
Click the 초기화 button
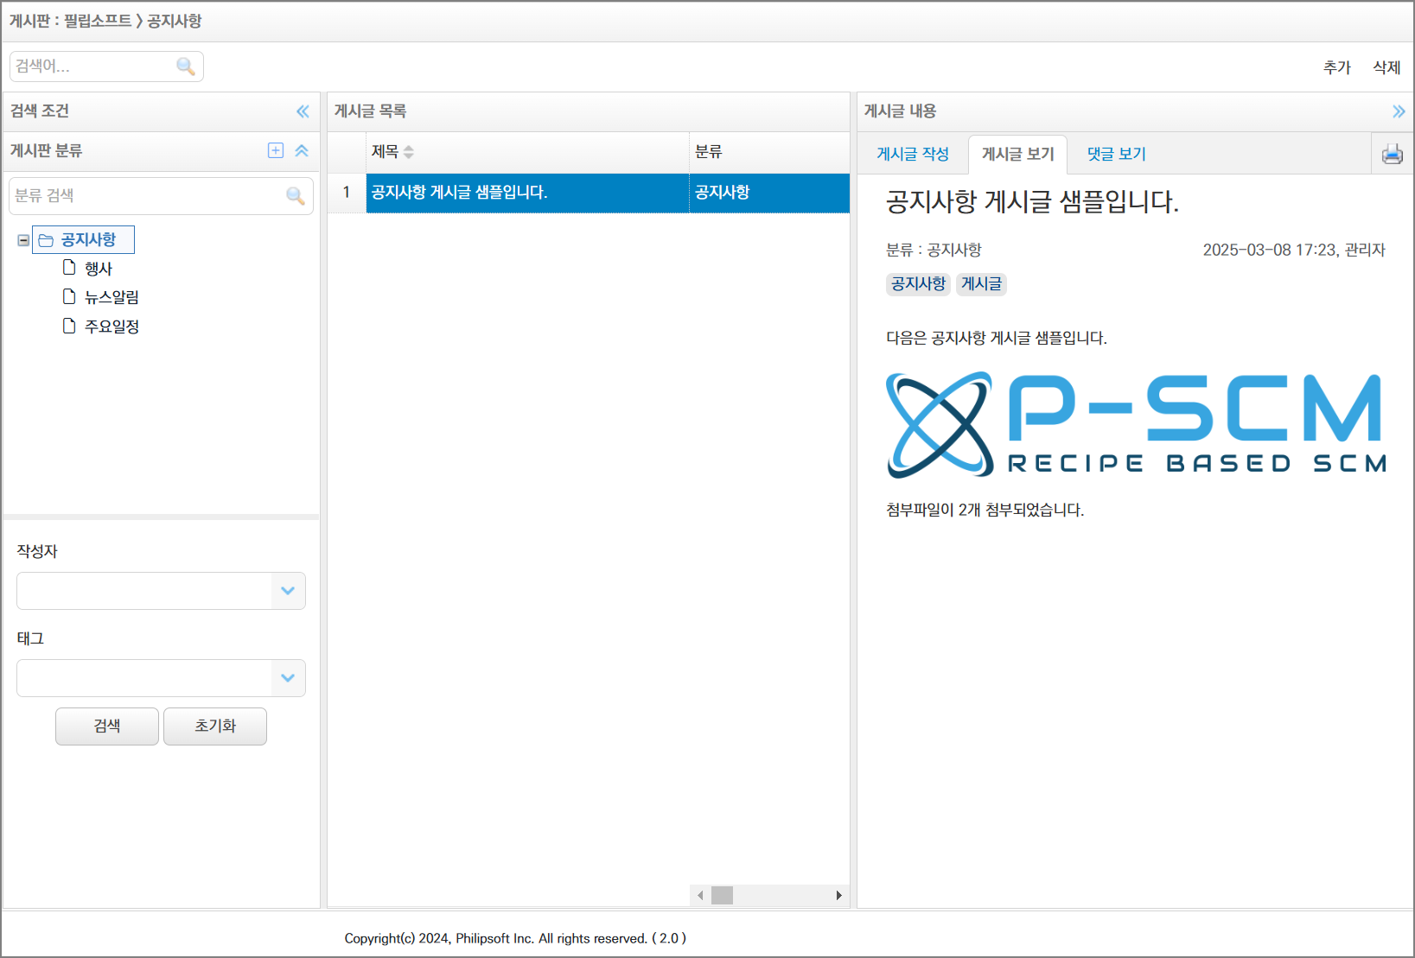coord(215,726)
